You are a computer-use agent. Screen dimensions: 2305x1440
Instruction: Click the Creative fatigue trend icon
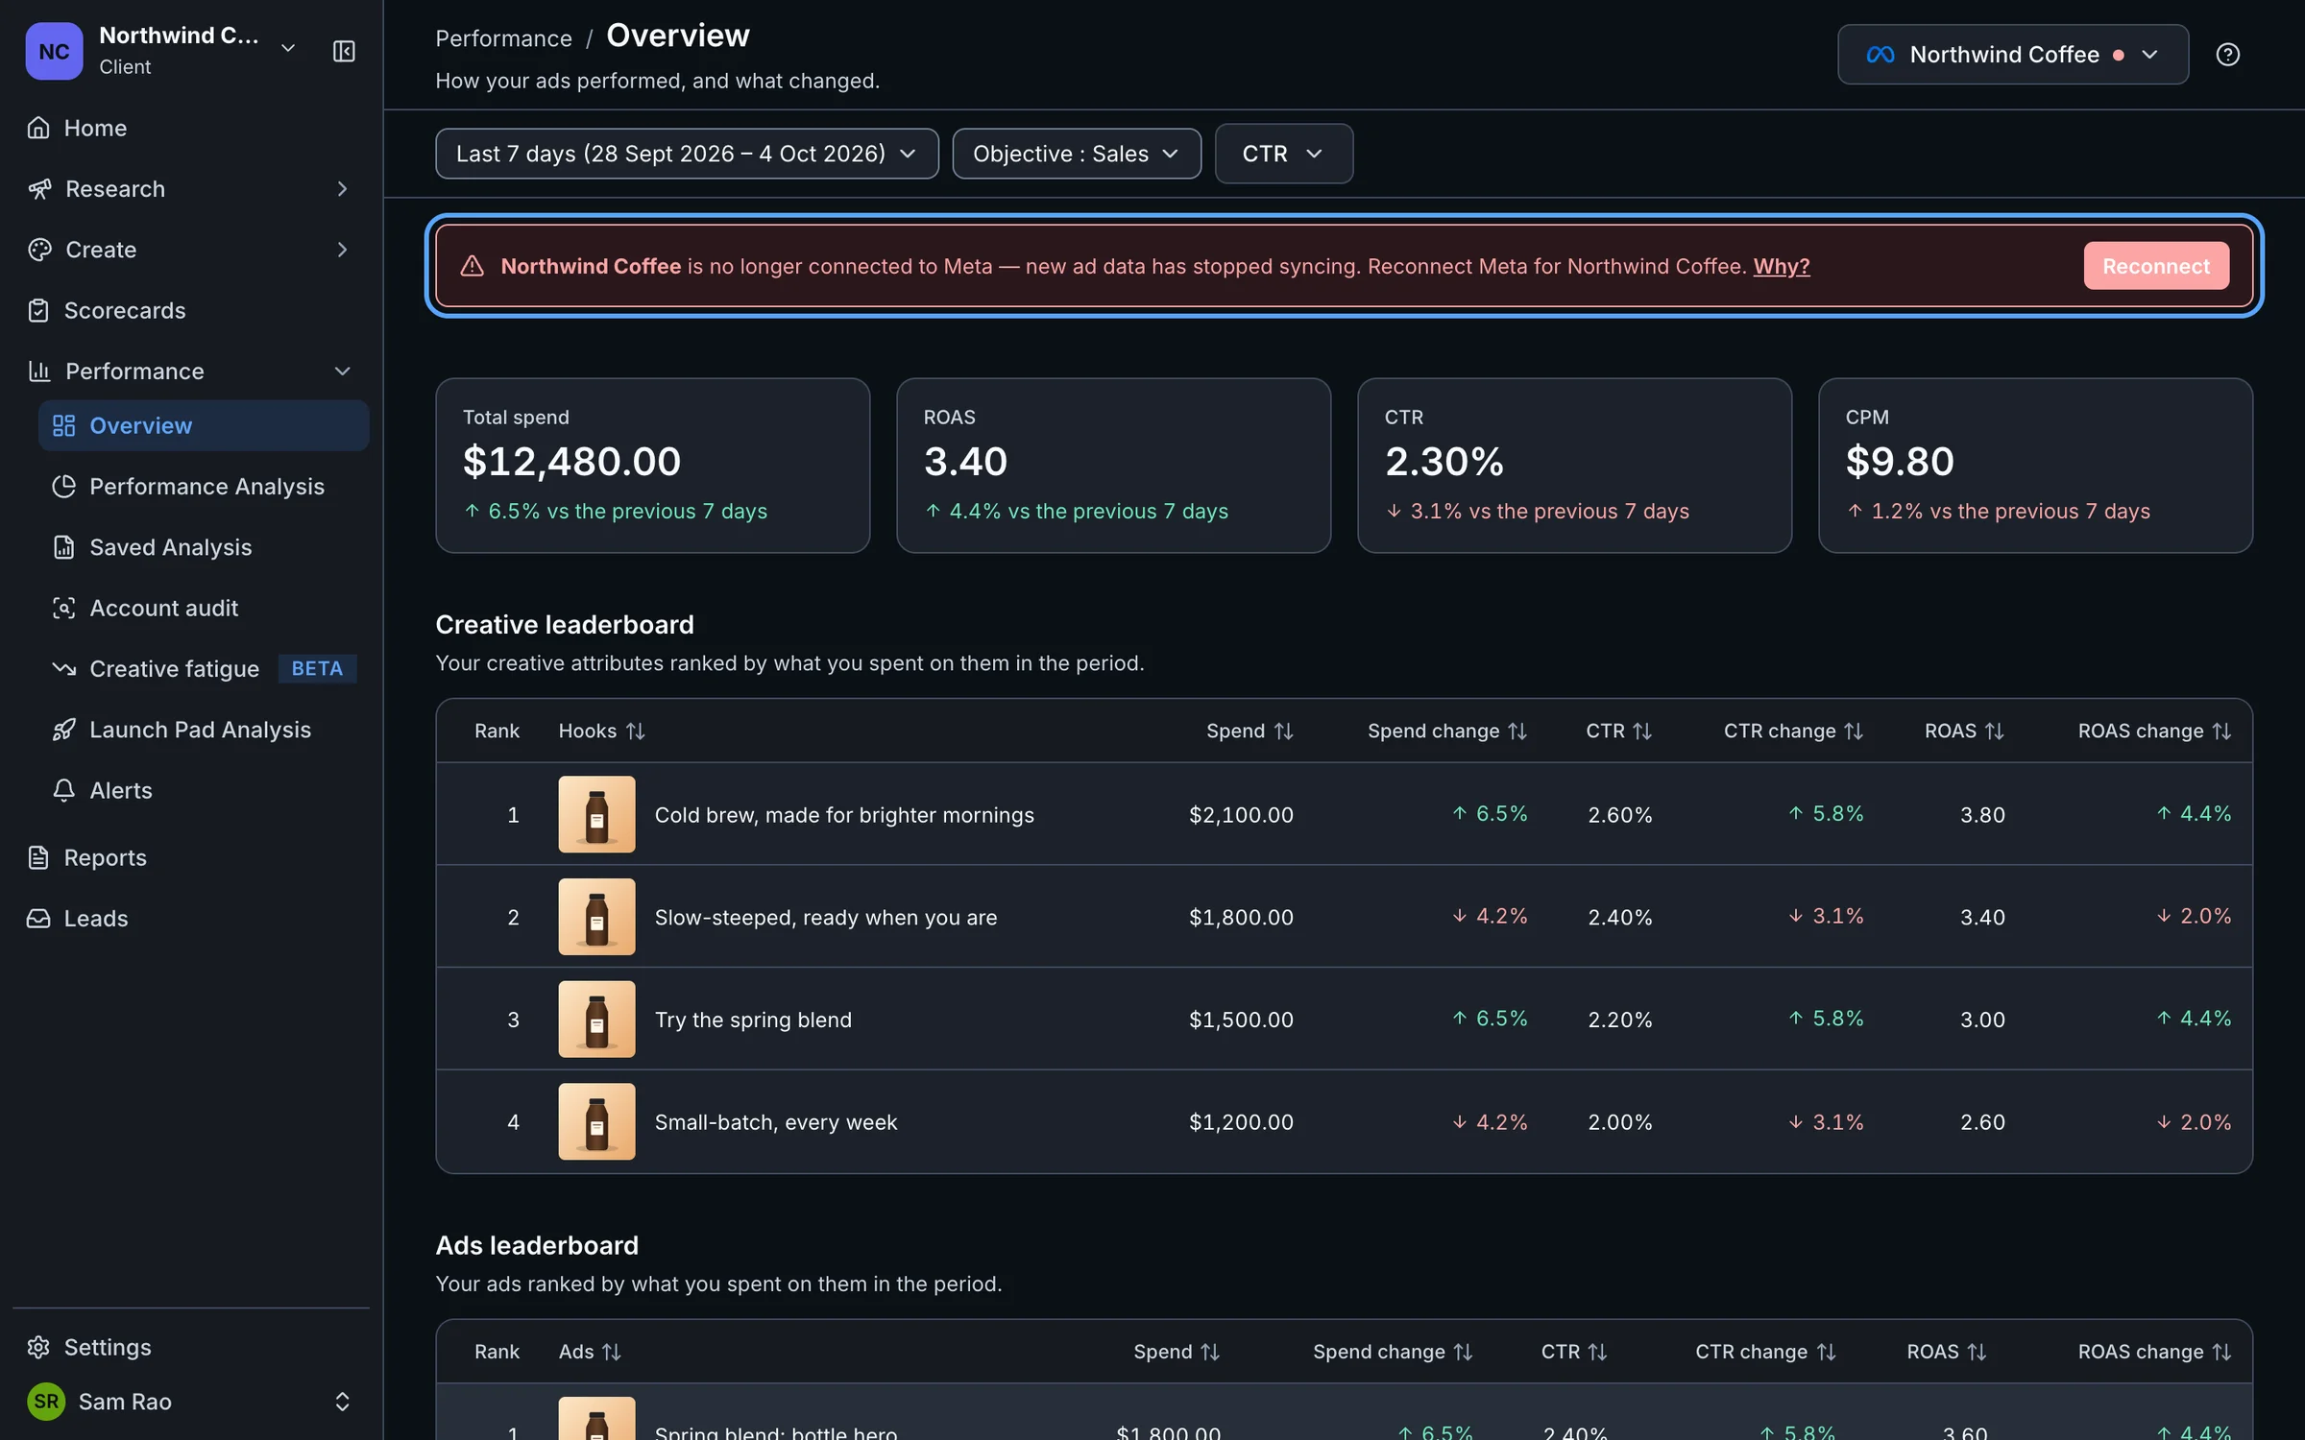(63, 669)
